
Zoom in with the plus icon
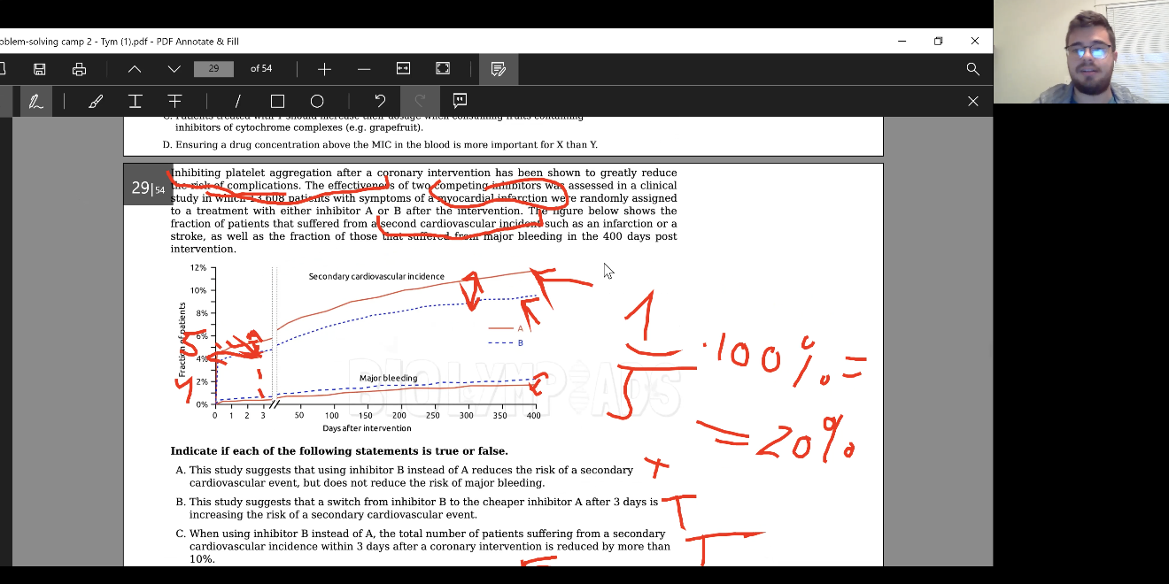[324, 69]
